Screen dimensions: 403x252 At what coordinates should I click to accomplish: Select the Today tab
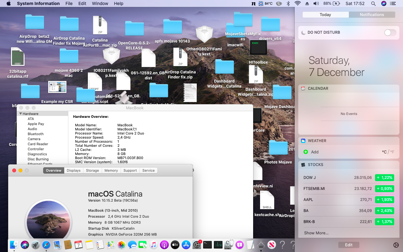[x=325, y=14]
